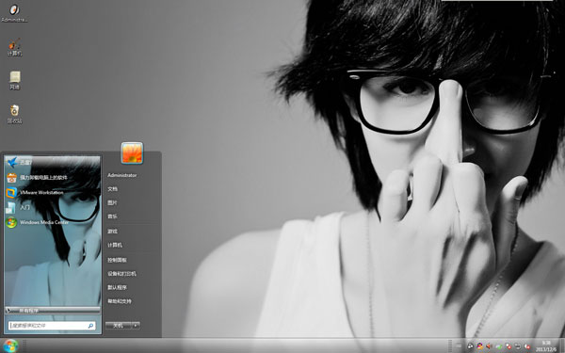The width and height of the screenshot is (565, 353).
Task: Select the 网络 desktop icon
Action: [14, 81]
